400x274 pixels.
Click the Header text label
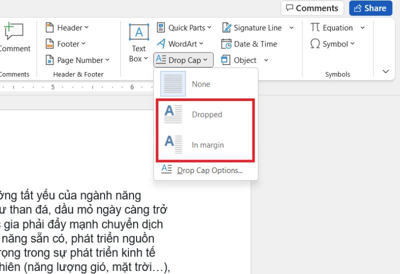tap(69, 27)
